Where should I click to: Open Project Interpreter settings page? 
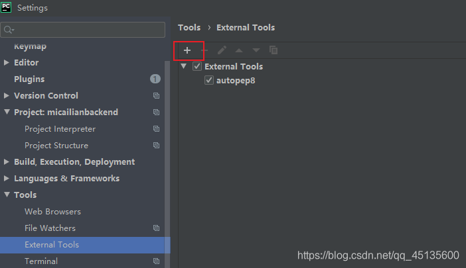[x=60, y=129]
